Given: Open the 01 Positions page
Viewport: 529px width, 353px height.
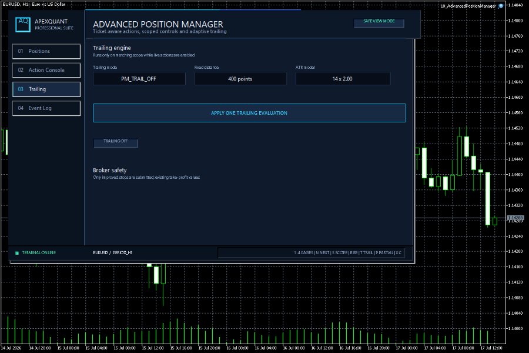Looking at the screenshot, I should [46, 51].
